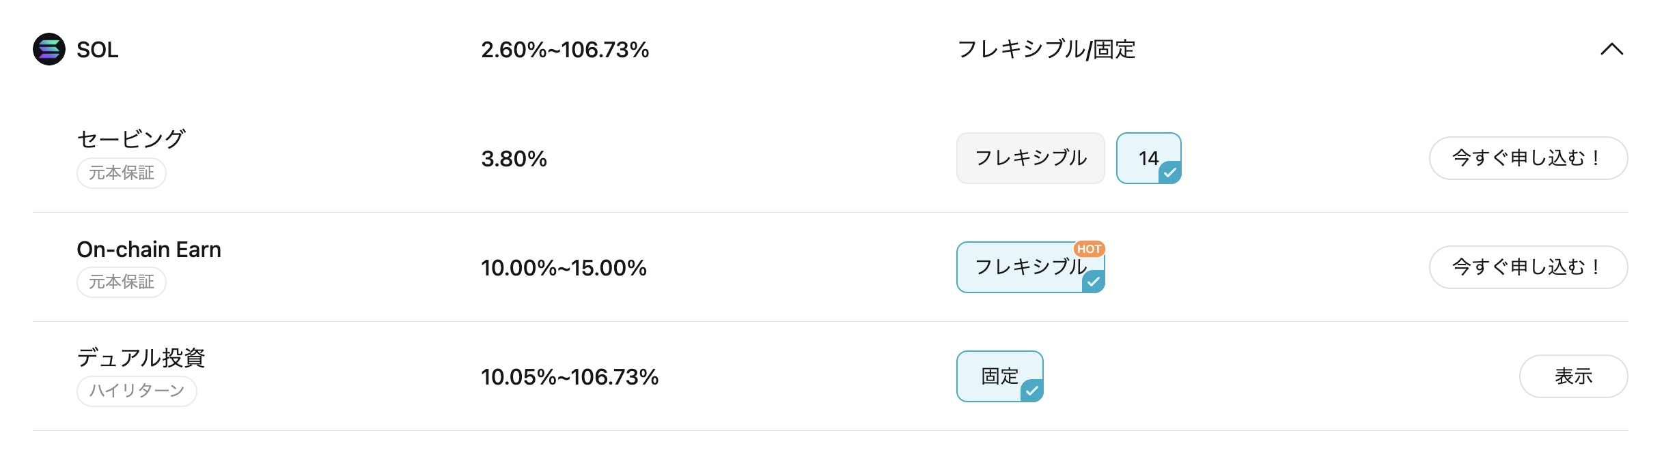Screen dimensions: 1664x465
Task: Click the 表示 button for デュアル投資
Action: (x=1572, y=376)
